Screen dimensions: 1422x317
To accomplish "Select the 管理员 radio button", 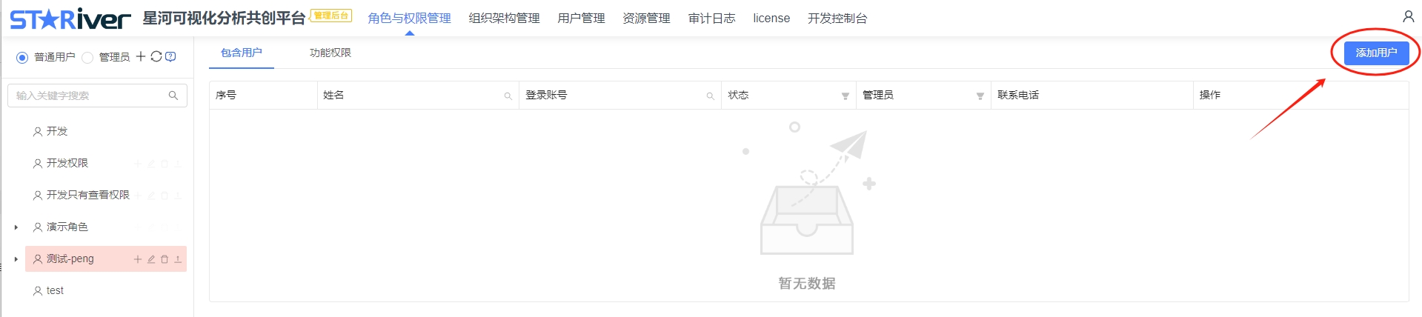I will coord(87,57).
